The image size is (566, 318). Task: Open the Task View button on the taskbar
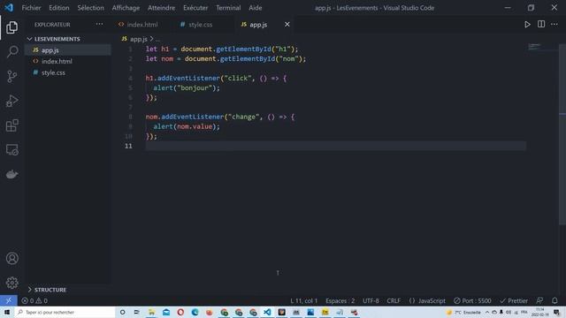point(137,312)
